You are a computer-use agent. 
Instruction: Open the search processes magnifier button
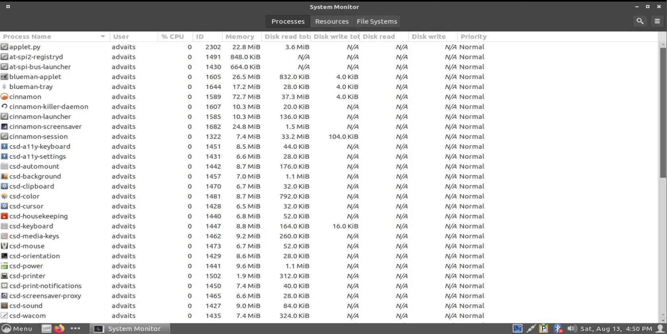tap(640, 21)
